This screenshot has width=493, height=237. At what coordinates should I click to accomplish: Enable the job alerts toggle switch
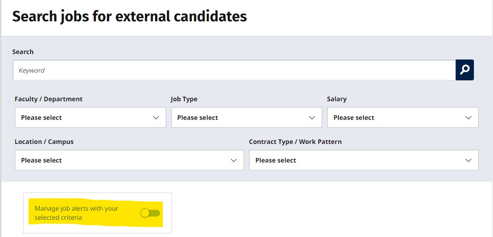pos(150,213)
